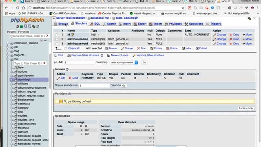This screenshot has width=261, height=147.
Task: Click the Index icon with selected
Action: click(183, 48)
